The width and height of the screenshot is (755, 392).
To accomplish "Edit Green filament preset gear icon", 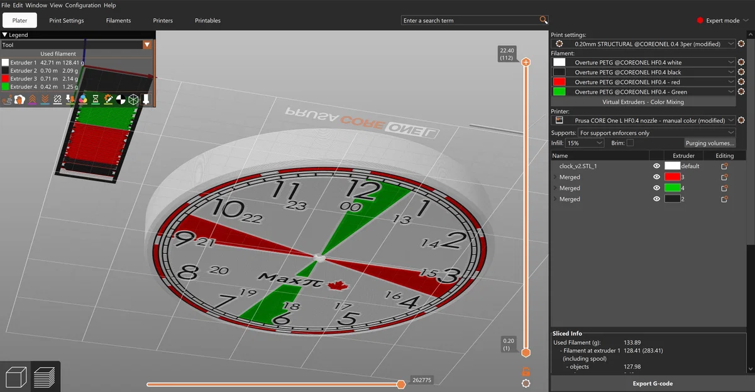I will [x=741, y=92].
